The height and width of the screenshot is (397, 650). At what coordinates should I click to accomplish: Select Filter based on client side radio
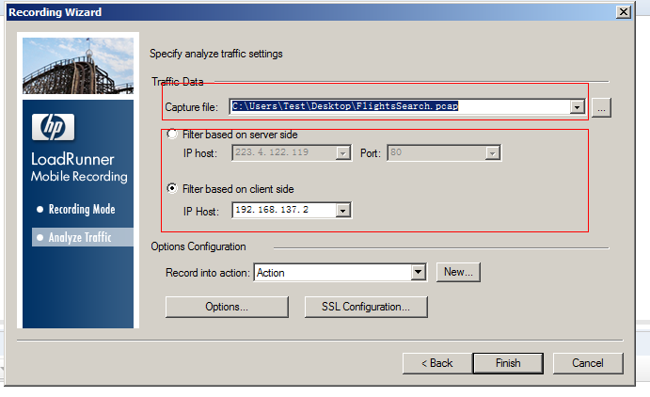(172, 188)
